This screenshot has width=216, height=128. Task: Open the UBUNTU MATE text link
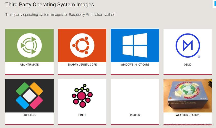pos(30,65)
